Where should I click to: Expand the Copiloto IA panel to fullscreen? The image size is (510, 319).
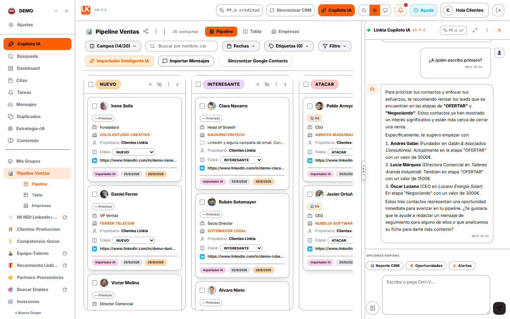click(x=475, y=30)
